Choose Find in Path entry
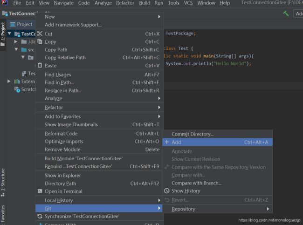Viewport: 303px width, 225px height. click(x=100, y=82)
